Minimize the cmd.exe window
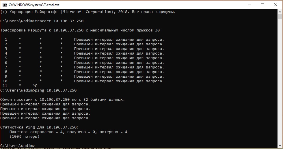This screenshot has height=149, width=283. click(250, 5)
